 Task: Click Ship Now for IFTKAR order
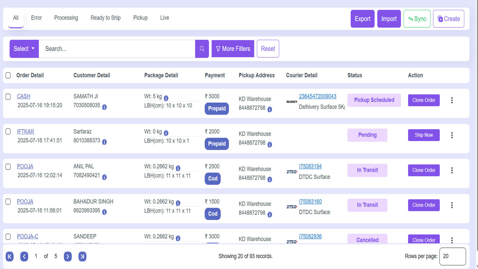pos(424,135)
